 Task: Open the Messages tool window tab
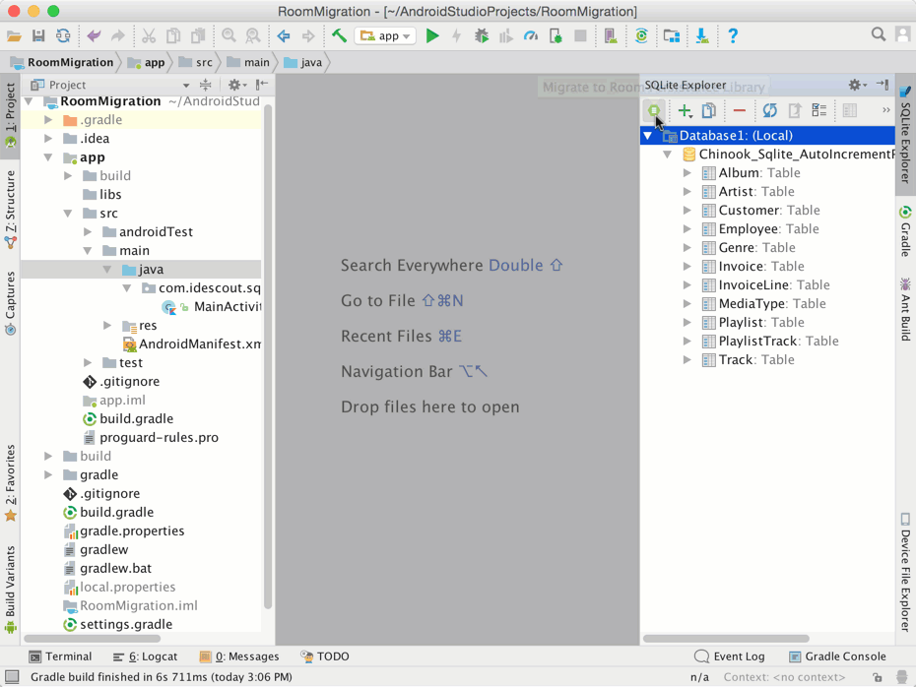tap(239, 656)
